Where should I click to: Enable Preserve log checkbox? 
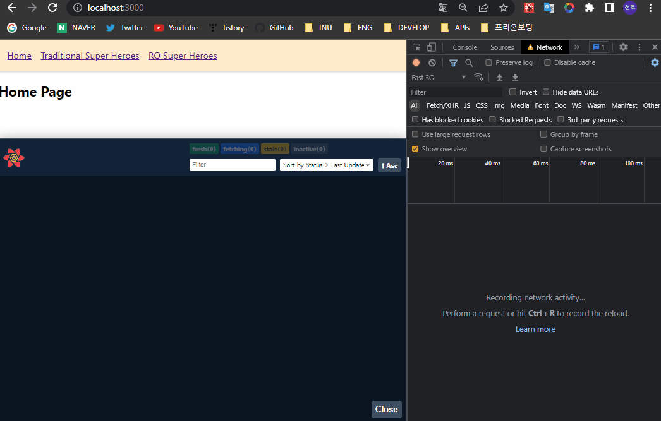pos(488,62)
